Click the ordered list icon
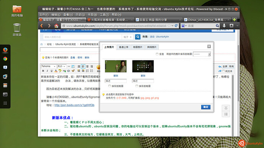Image resolution: width=264 pixels, height=148 pixels. tap(87, 71)
